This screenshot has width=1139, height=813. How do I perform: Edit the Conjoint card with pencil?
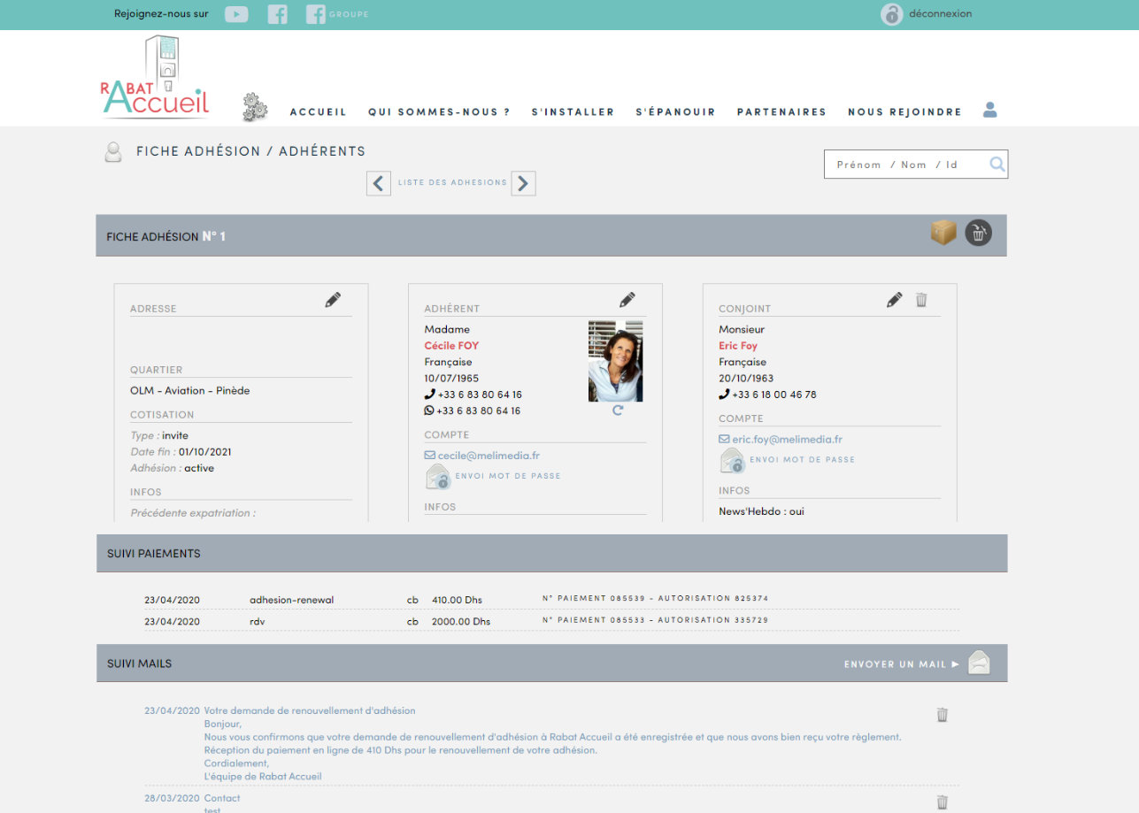point(895,300)
